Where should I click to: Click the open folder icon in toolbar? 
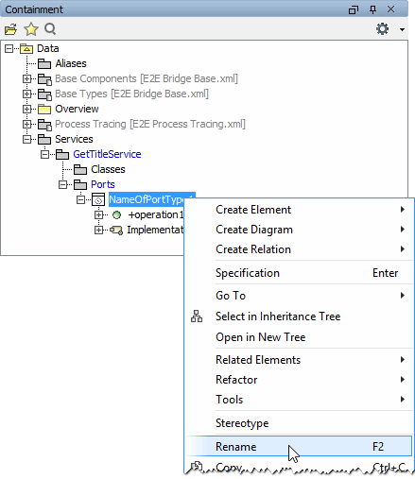[11, 29]
